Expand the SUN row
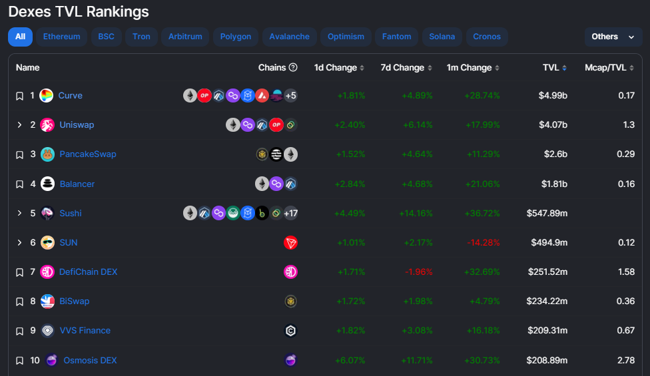650x376 pixels. (19, 243)
